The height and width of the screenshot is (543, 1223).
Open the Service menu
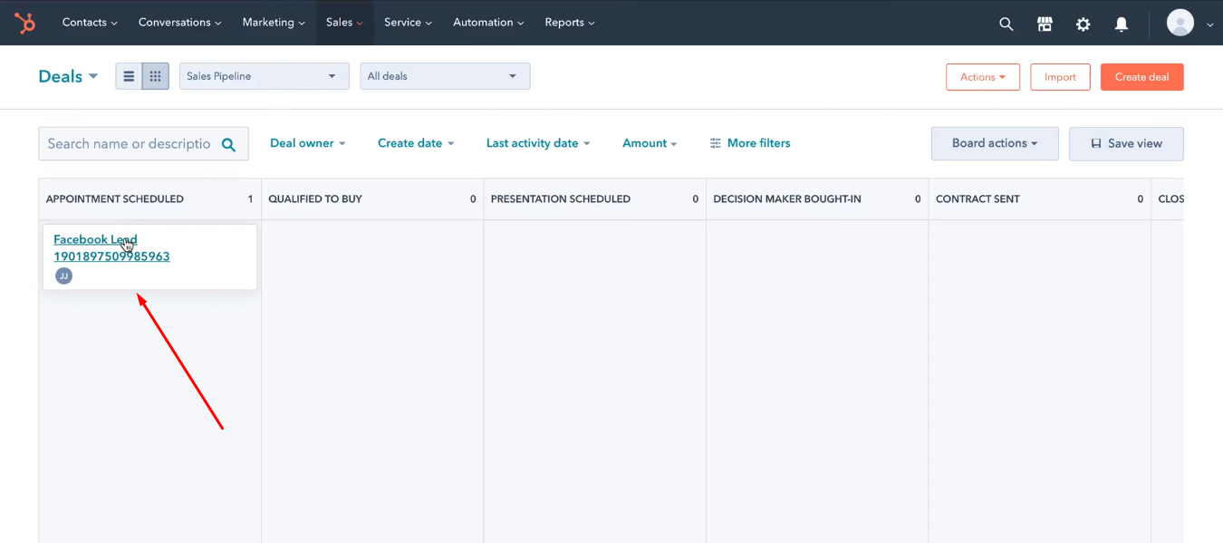(x=408, y=23)
